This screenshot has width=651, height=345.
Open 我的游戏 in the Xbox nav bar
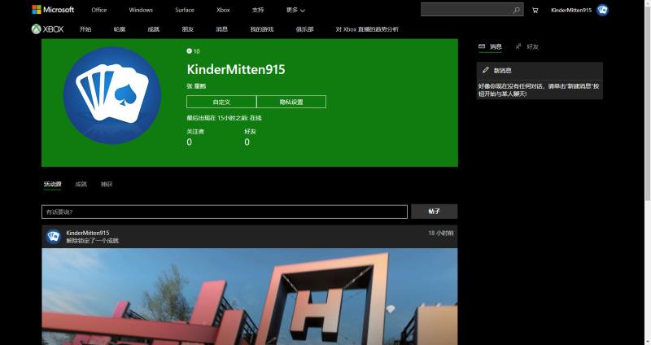(x=261, y=29)
